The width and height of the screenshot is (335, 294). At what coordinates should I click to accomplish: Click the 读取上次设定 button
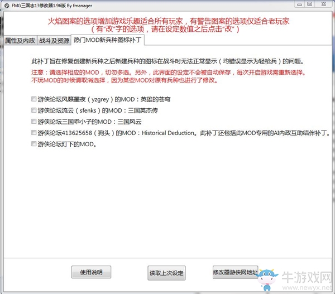pyautogui.click(x=166, y=273)
